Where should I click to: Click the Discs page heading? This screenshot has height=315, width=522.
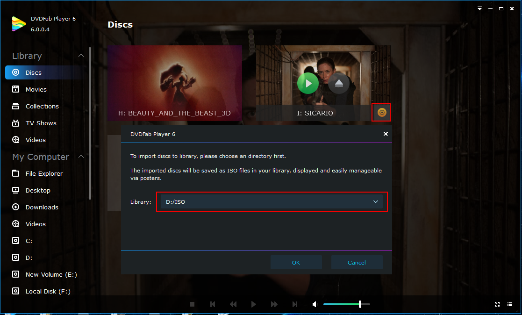[x=120, y=24]
